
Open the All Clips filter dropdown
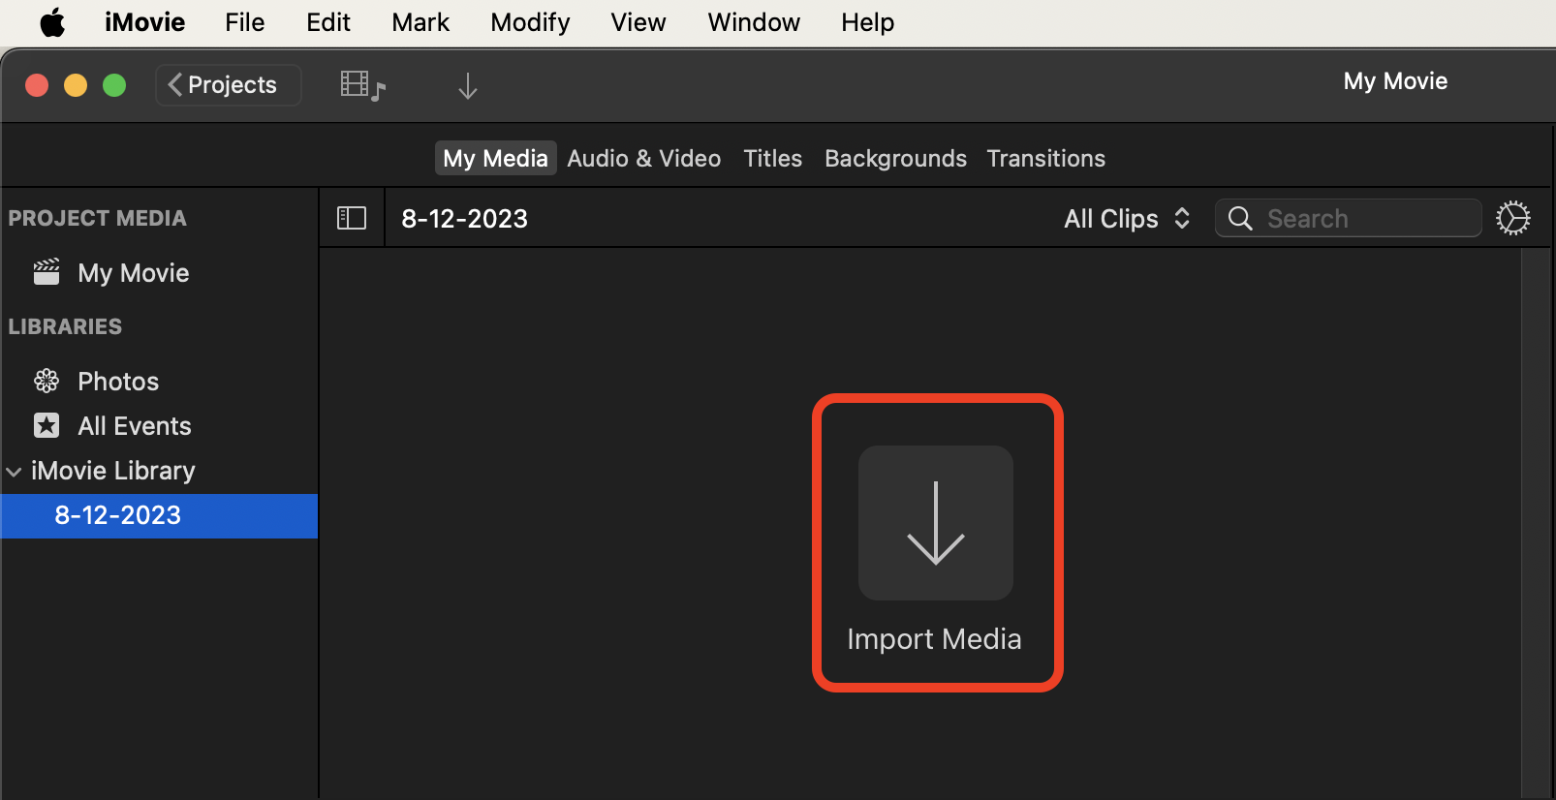pyautogui.click(x=1127, y=219)
